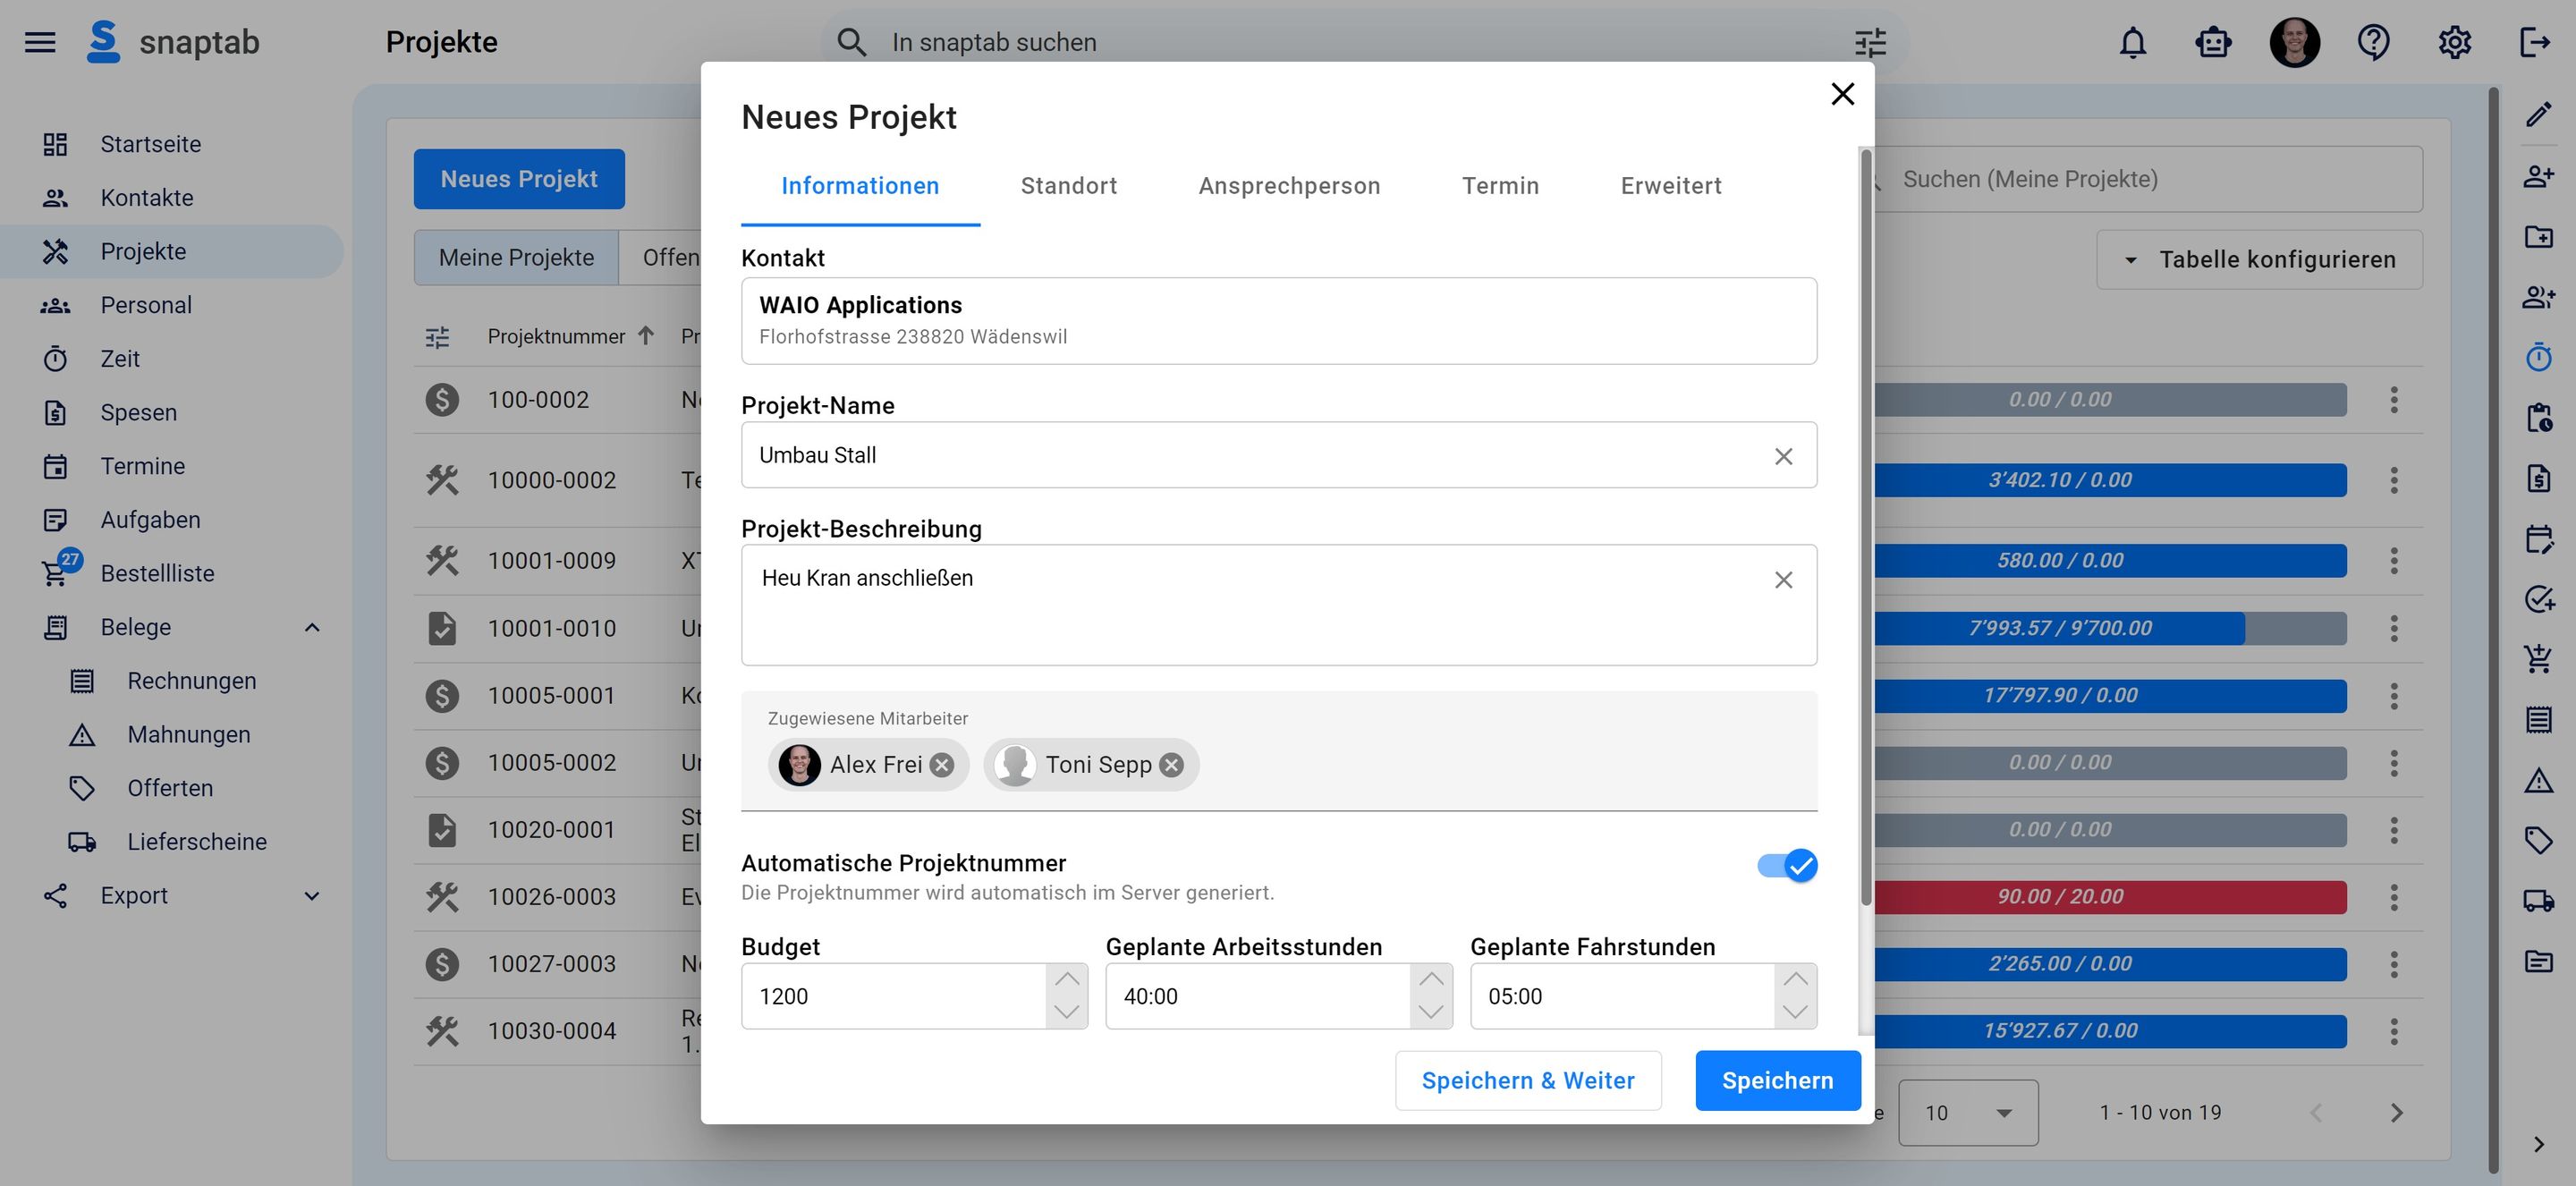Remove Alex Frei from assigned employees
The height and width of the screenshot is (1186, 2576).
[941, 765]
